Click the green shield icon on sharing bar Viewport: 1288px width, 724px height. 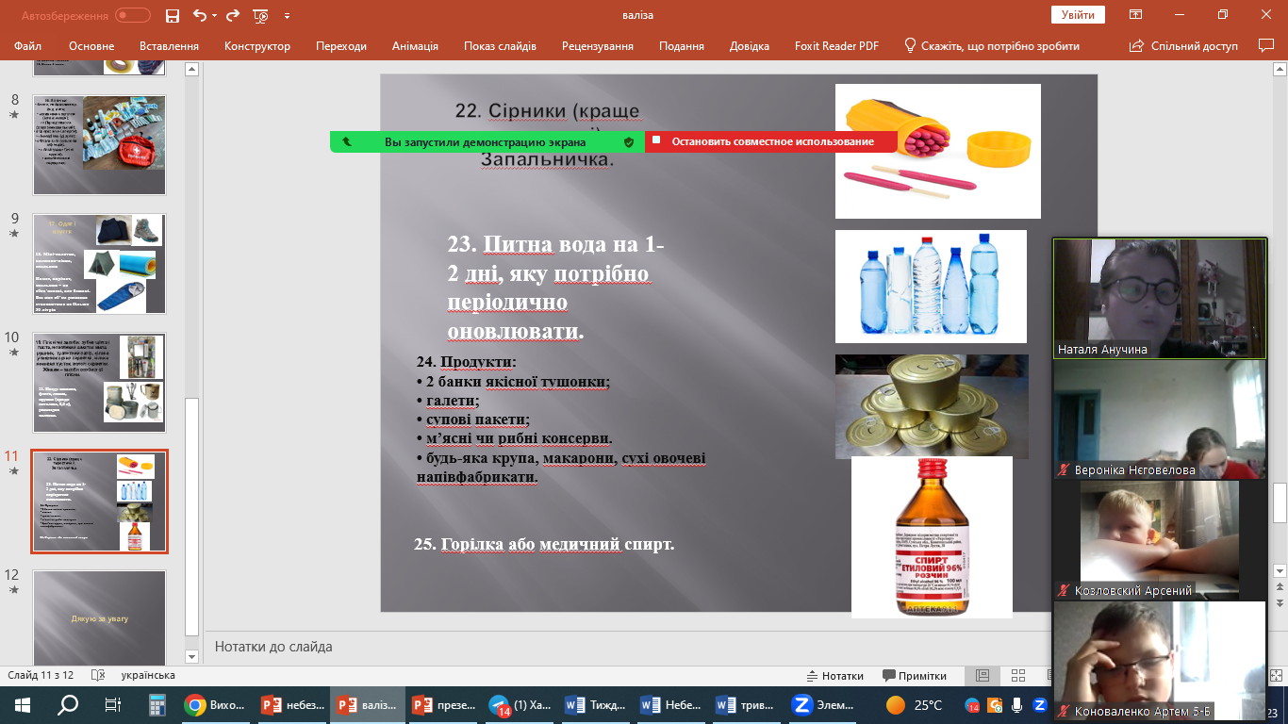[x=629, y=141]
